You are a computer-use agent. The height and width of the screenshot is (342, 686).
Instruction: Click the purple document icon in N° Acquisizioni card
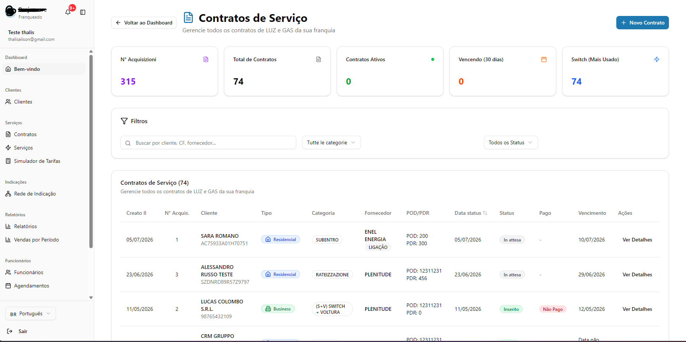coord(206,59)
